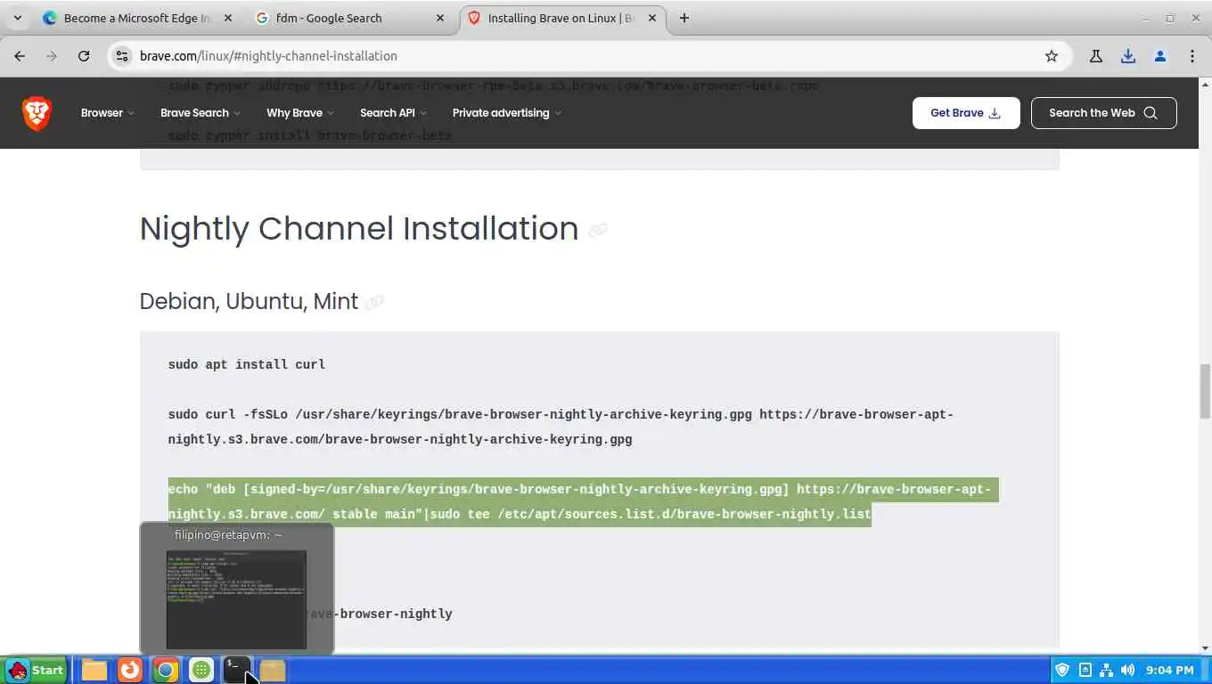Screen dimensions: 1212x684
Task: Close the Installing Brave on Linux tab
Action: click(653, 18)
